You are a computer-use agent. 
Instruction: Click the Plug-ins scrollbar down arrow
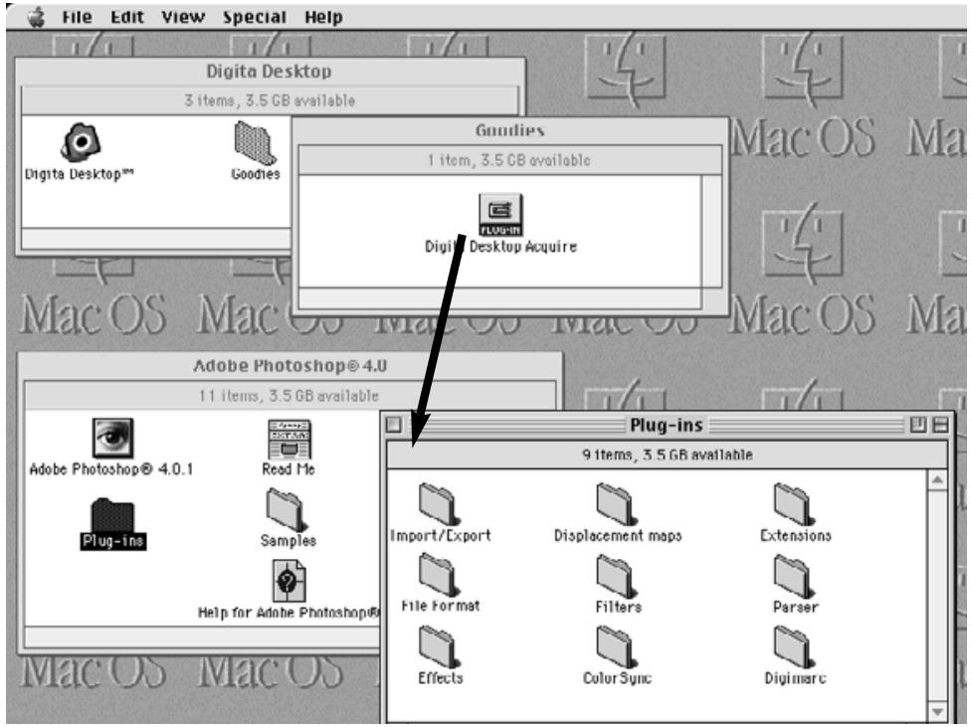(937, 711)
